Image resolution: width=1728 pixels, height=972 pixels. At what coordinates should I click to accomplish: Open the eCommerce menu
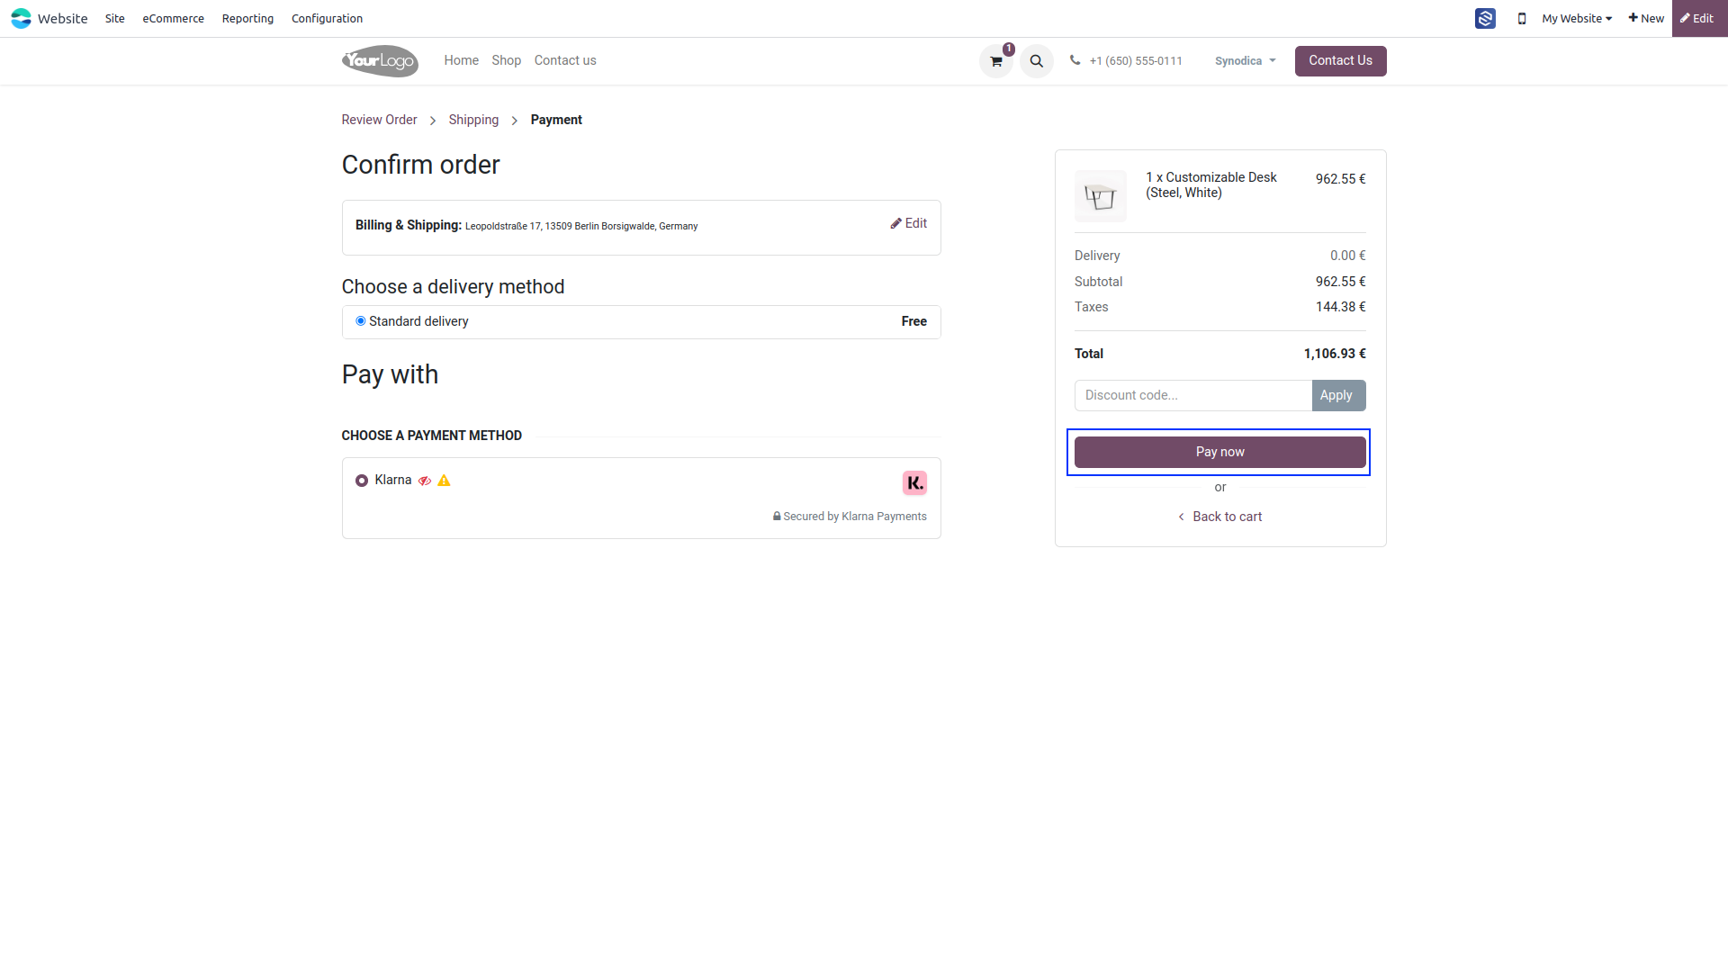(x=173, y=18)
